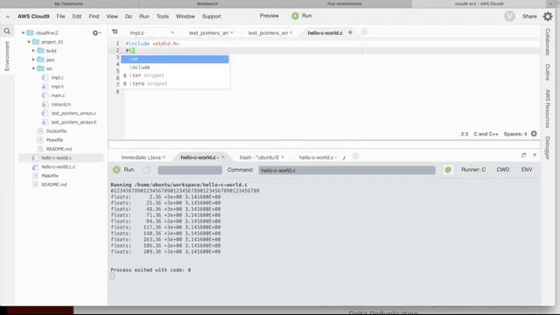Viewport: 560px width, 315px height.
Task: Select 'include' autocomplete suggestion
Action: 175,67
